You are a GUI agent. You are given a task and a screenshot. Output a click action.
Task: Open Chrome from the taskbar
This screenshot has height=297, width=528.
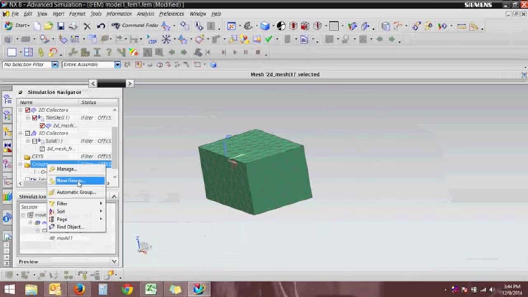coord(127,290)
